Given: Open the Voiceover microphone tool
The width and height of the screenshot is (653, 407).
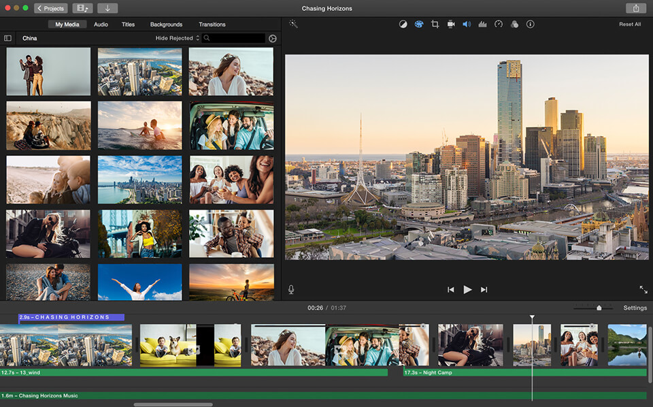Looking at the screenshot, I should pyautogui.click(x=290, y=289).
